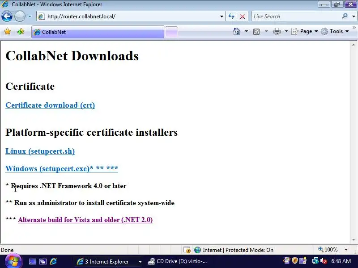Click the tray security shield icon
The width and height of the screenshot is (358, 268).
[295, 260]
